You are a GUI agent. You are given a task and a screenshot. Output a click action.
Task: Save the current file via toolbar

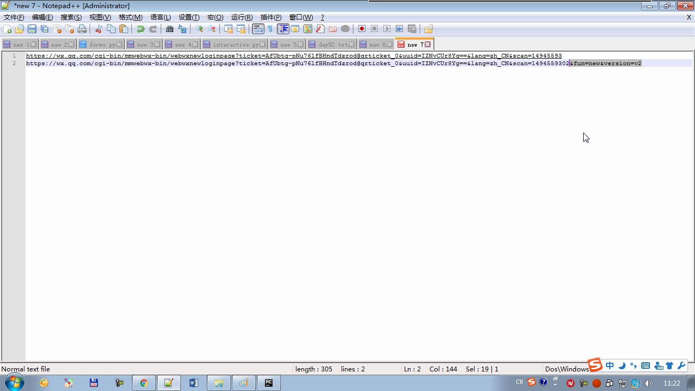point(32,29)
